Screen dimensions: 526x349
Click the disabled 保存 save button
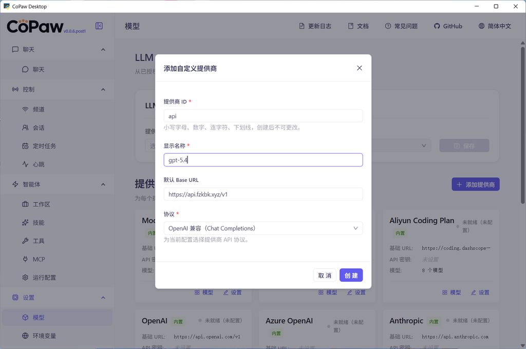coord(464,145)
